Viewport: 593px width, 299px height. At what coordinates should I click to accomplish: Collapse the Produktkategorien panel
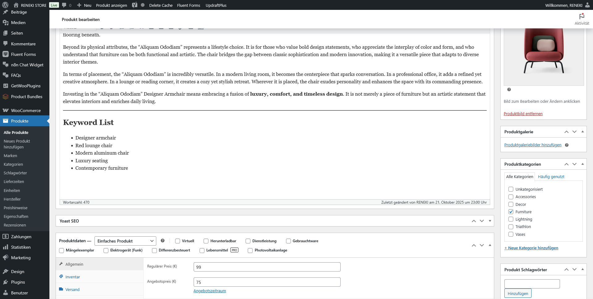pos(582,164)
